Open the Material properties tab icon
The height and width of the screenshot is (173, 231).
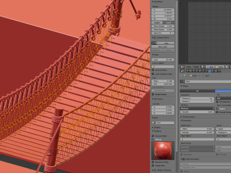213,71
